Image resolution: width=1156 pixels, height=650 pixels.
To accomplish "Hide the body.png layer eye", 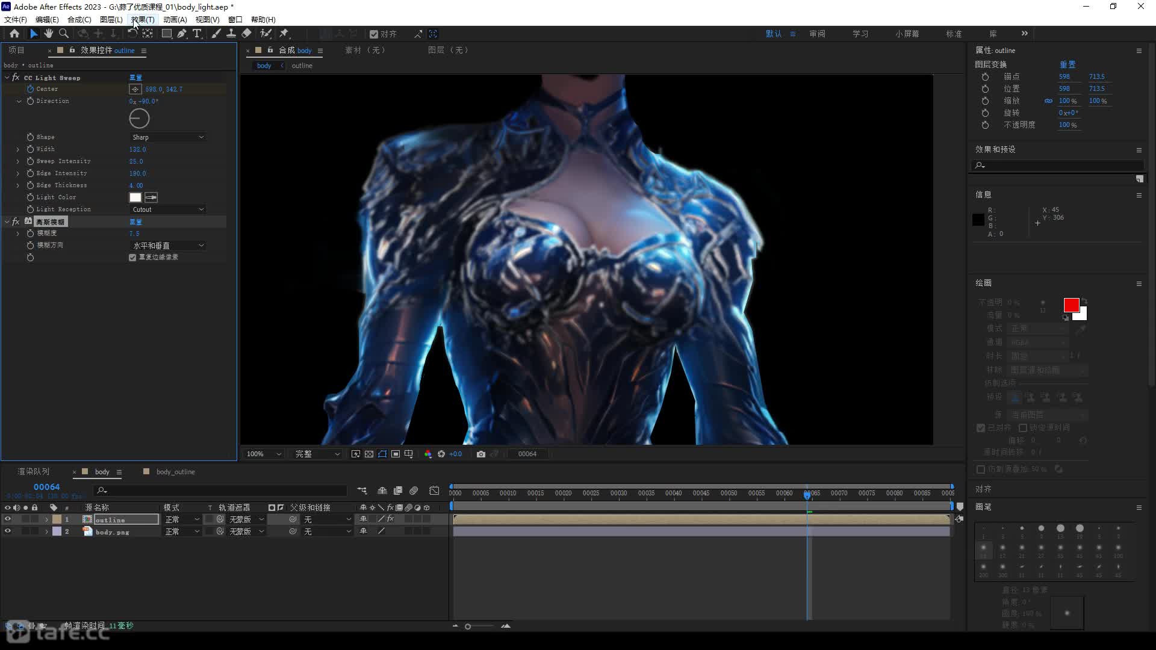I will pos(8,531).
